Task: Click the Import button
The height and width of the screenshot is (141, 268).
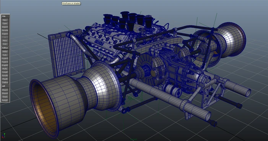Action: [x=5, y=27]
